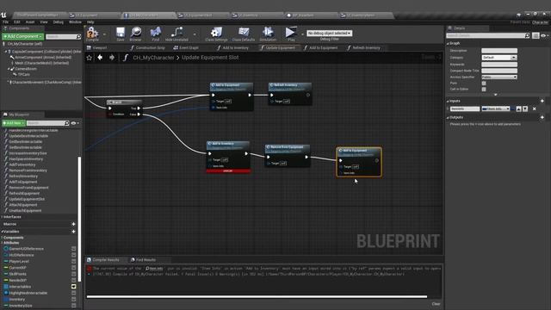Toggle visibility of Interactables variable
The image size is (551, 310).
click(74, 287)
